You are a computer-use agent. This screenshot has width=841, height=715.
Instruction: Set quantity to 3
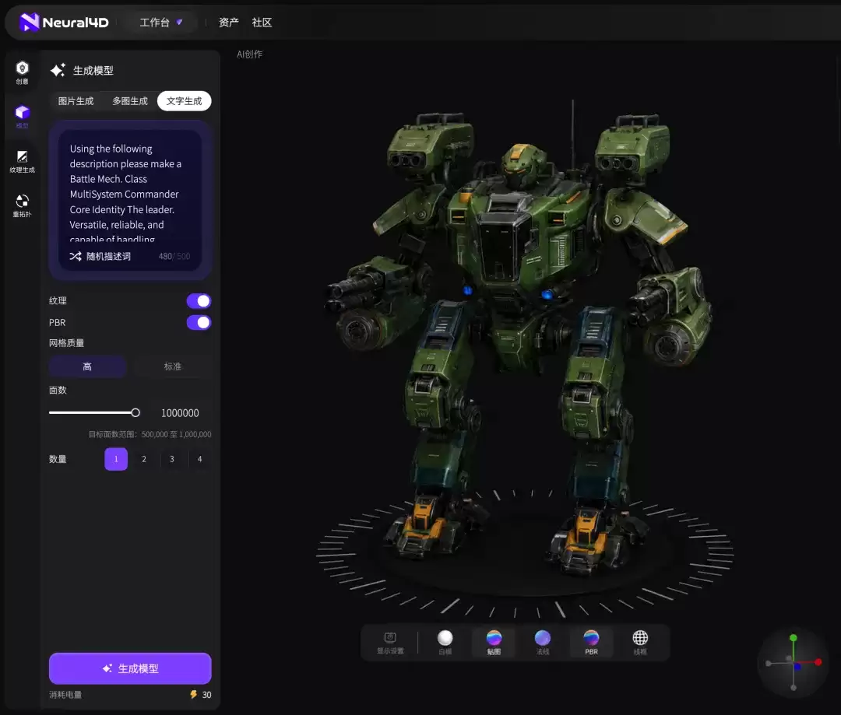171,459
